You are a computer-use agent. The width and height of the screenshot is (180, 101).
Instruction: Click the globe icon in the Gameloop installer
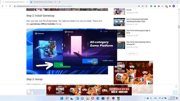101,31
